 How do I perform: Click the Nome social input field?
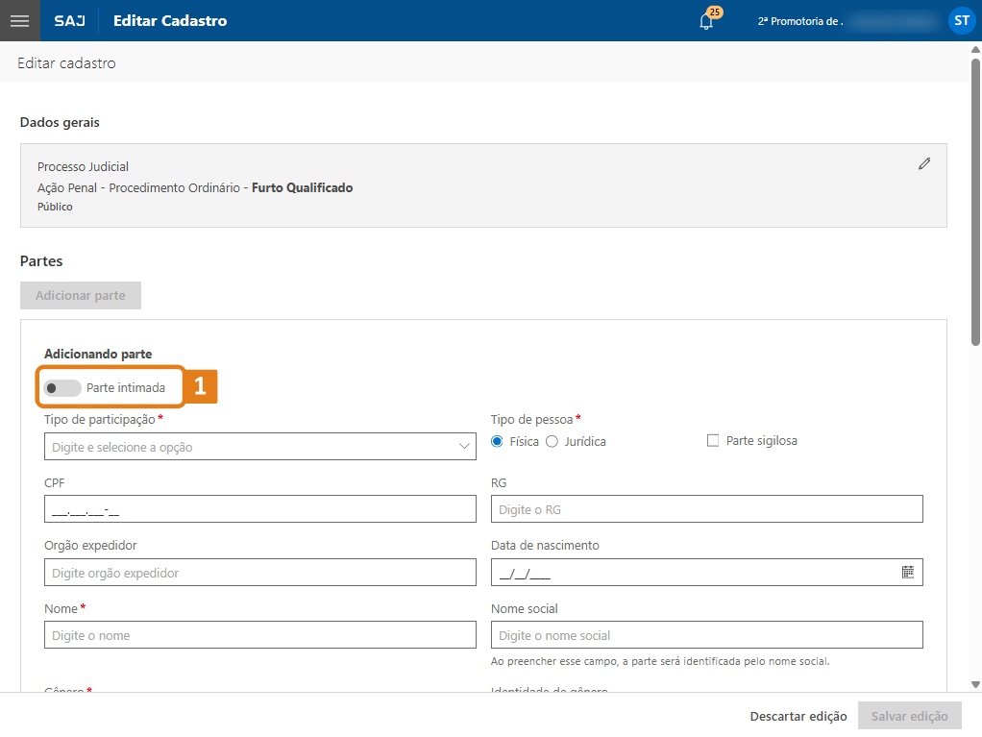click(x=706, y=635)
